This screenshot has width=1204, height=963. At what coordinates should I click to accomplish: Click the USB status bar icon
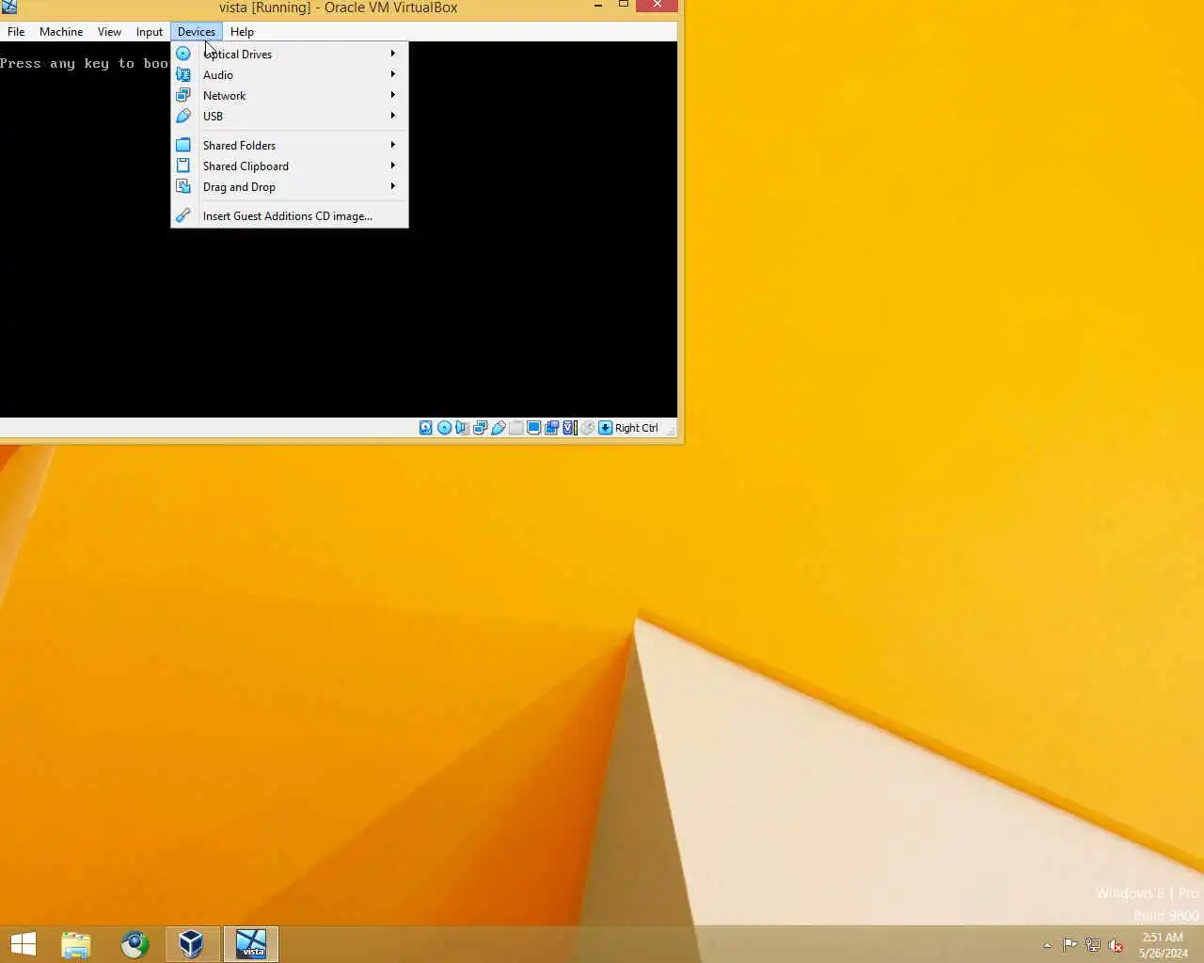498,428
